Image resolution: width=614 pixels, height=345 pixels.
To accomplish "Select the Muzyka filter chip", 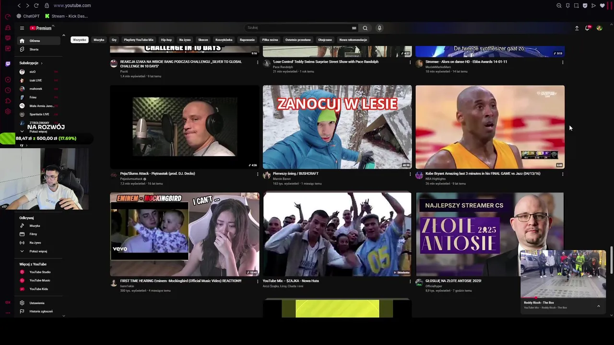I will [99, 40].
